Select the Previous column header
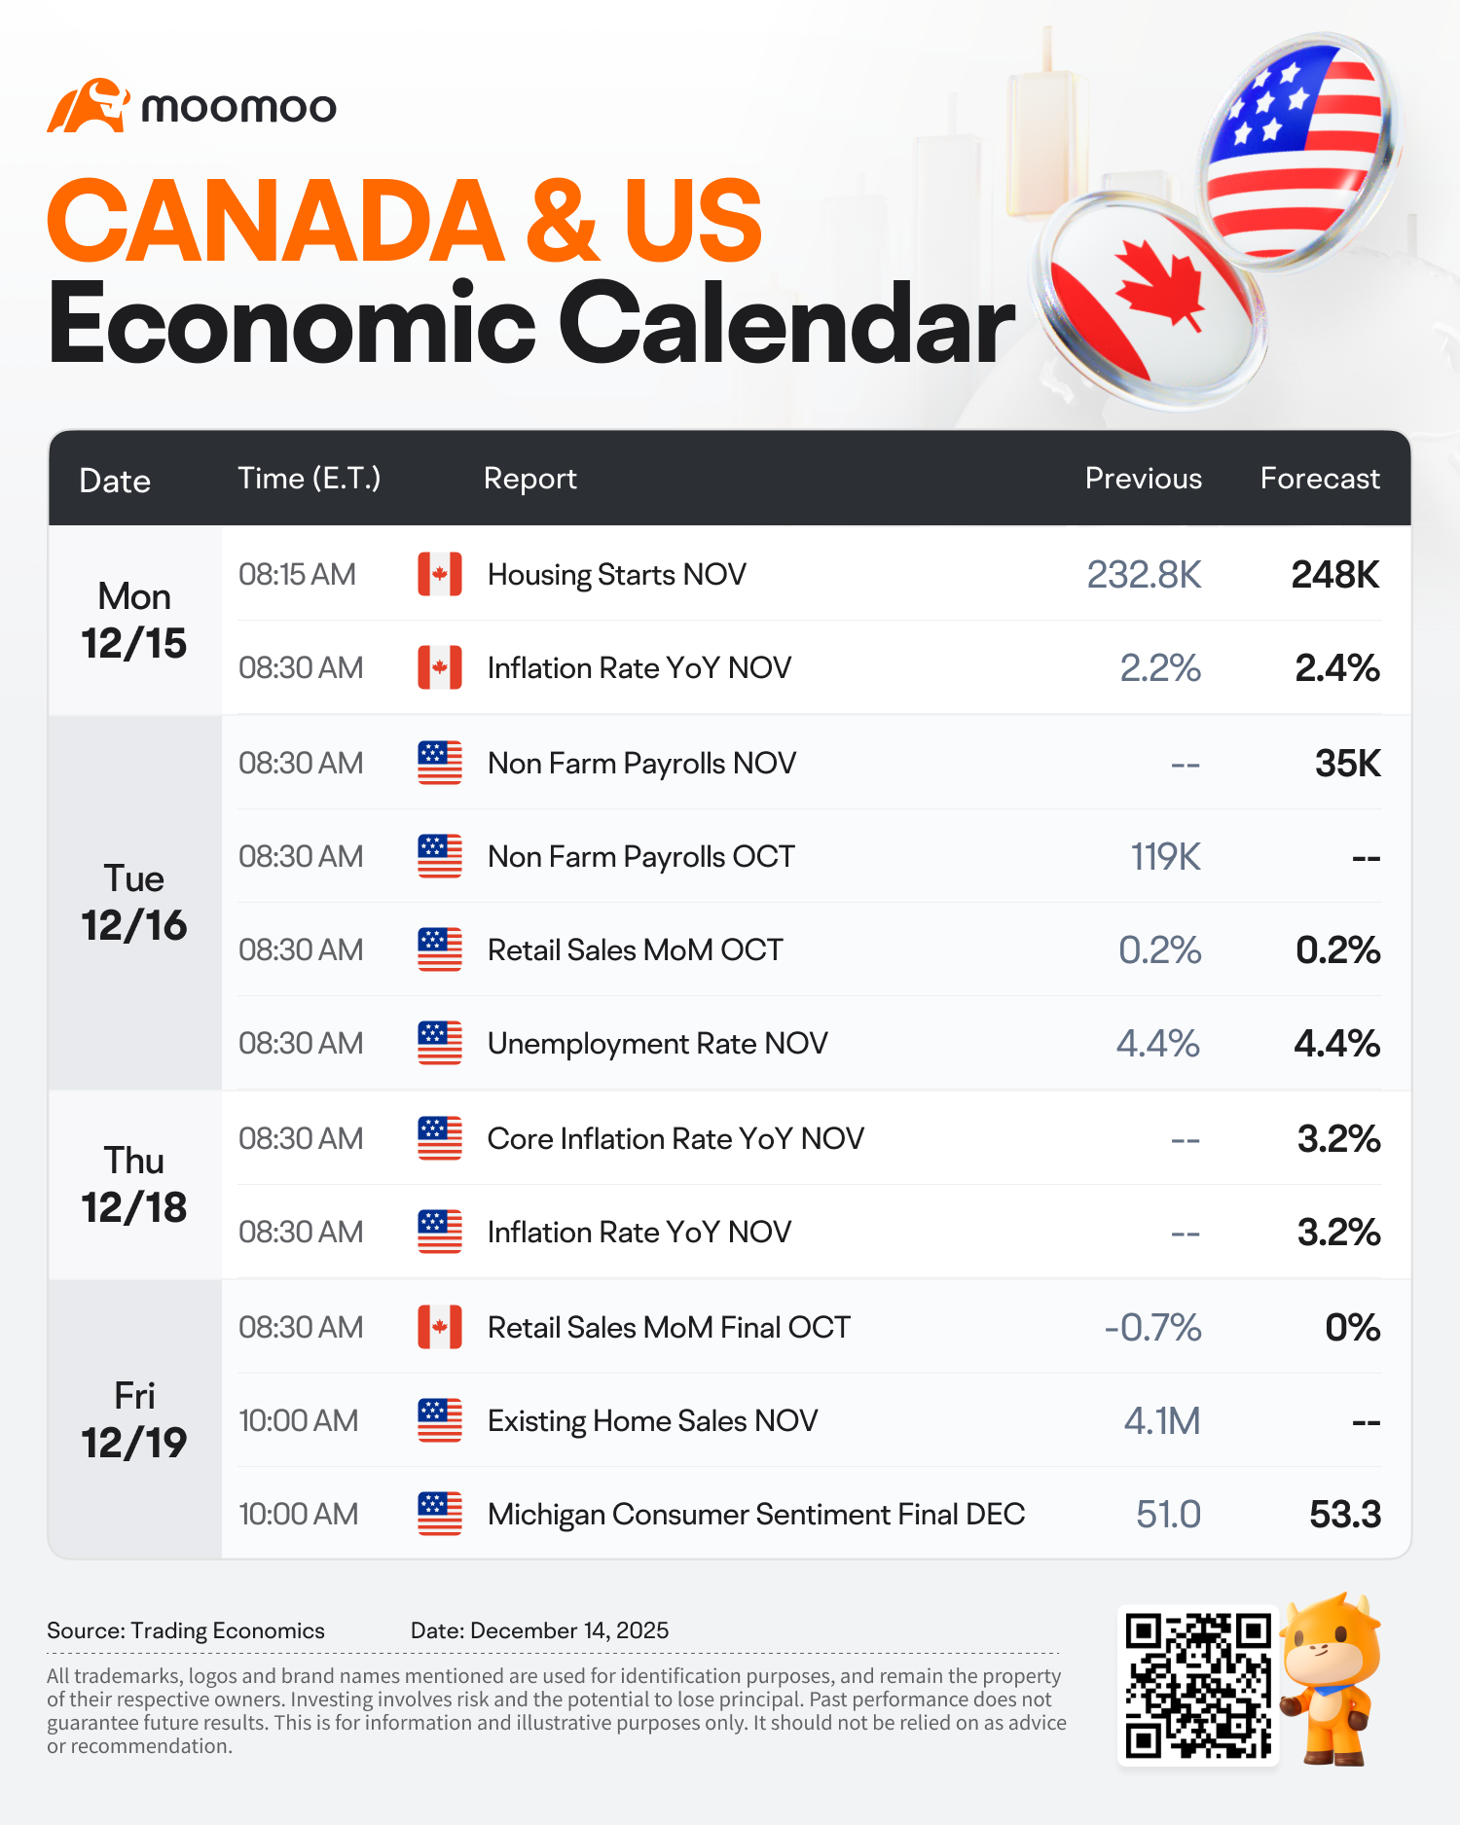 pos(1144,479)
